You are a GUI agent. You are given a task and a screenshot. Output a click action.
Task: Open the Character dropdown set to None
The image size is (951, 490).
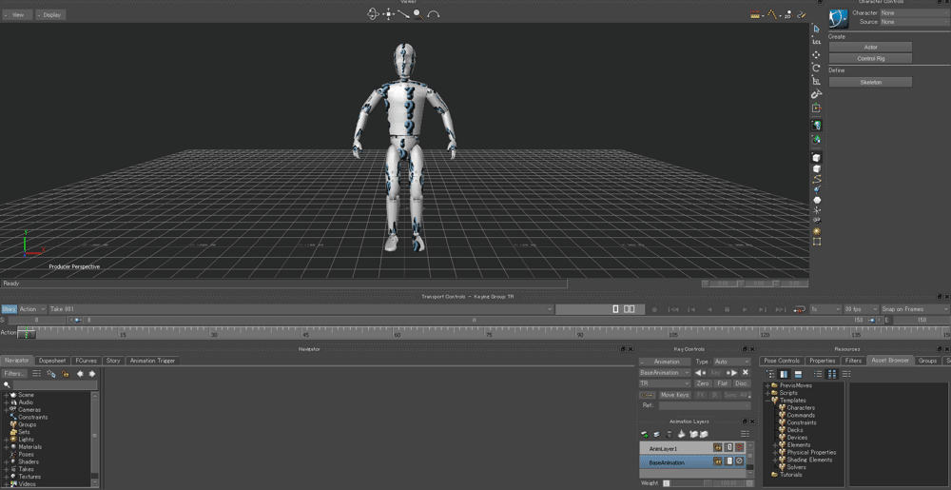[x=915, y=12]
